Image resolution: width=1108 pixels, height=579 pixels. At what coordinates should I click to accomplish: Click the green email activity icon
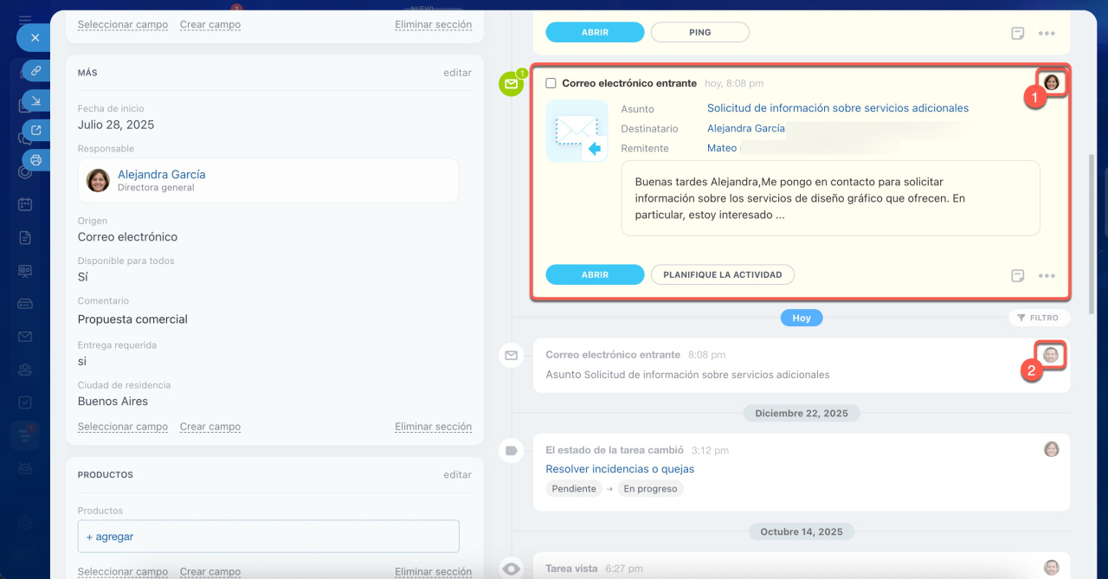(512, 84)
